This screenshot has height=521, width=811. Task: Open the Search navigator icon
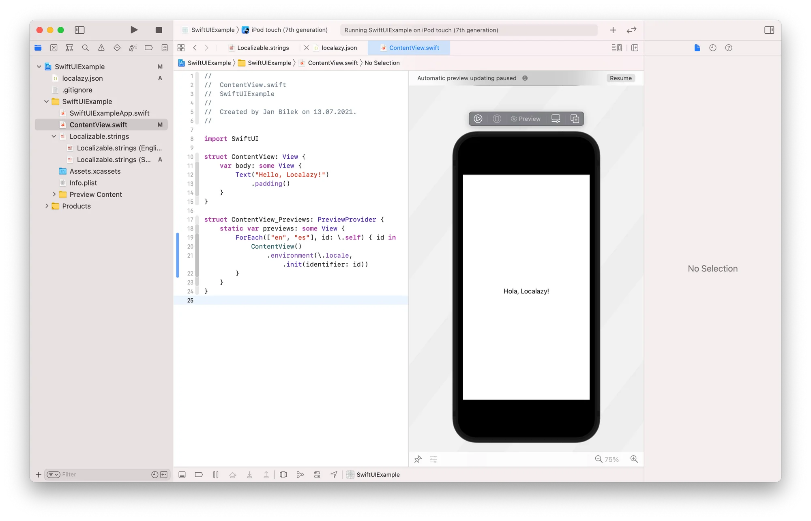(x=85, y=47)
